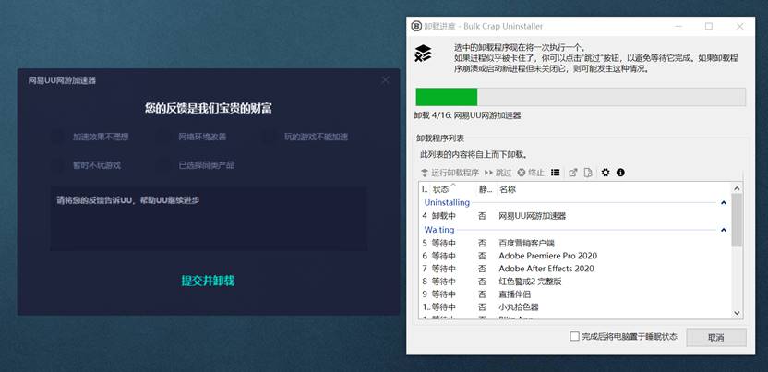Viewport: 768px width, 372px height.
Task: Click the 取消 button
Action: coord(716,337)
